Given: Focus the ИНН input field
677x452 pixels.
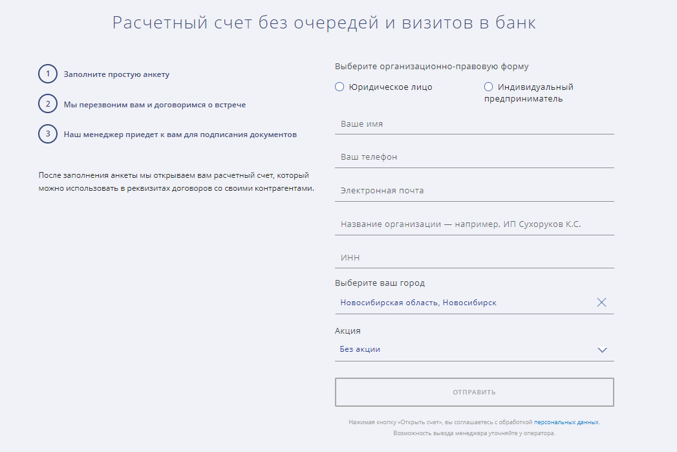Looking at the screenshot, I should point(474,258).
